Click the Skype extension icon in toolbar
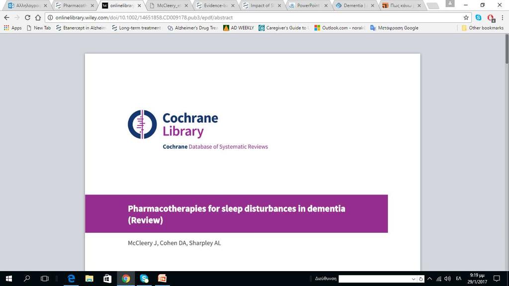The image size is (509, 286). (x=479, y=17)
